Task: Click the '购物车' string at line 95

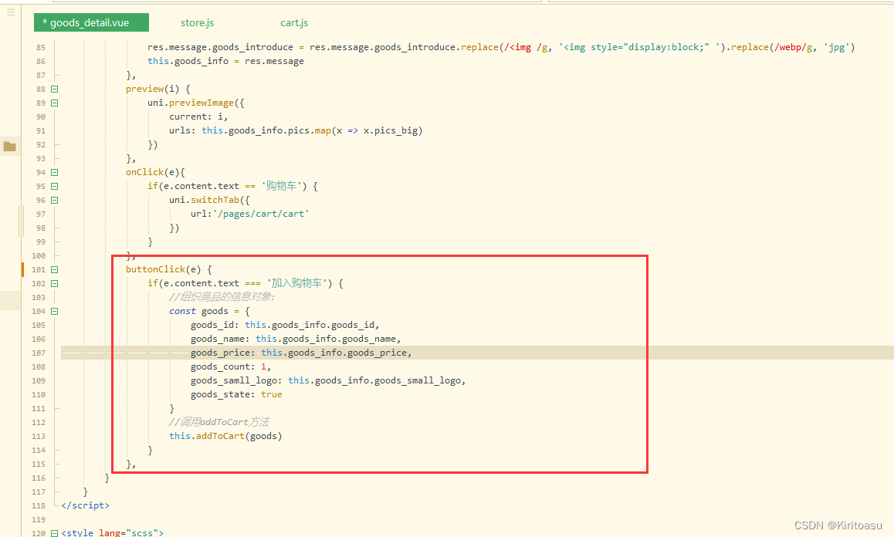Action: pos(281,186)
